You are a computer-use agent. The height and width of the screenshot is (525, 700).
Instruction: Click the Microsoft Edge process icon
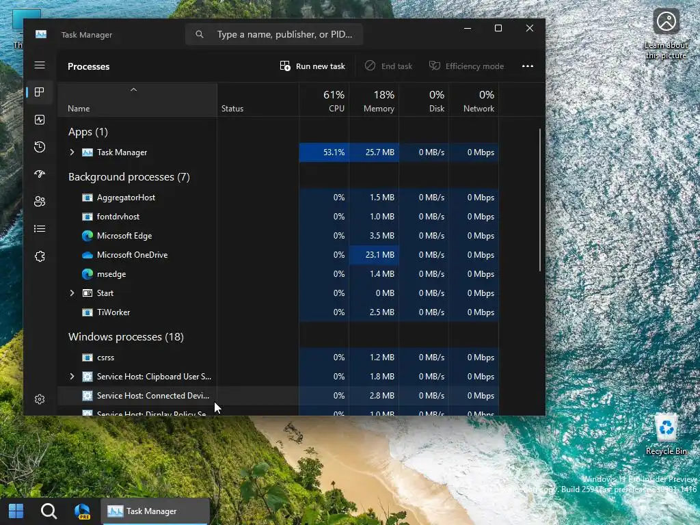87,236
